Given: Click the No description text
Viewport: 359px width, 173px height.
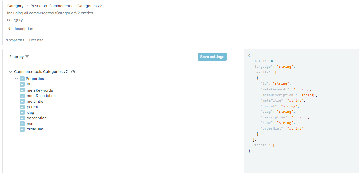Looking at the screenshot, I should pyautogui.click(x=20, y=29).
